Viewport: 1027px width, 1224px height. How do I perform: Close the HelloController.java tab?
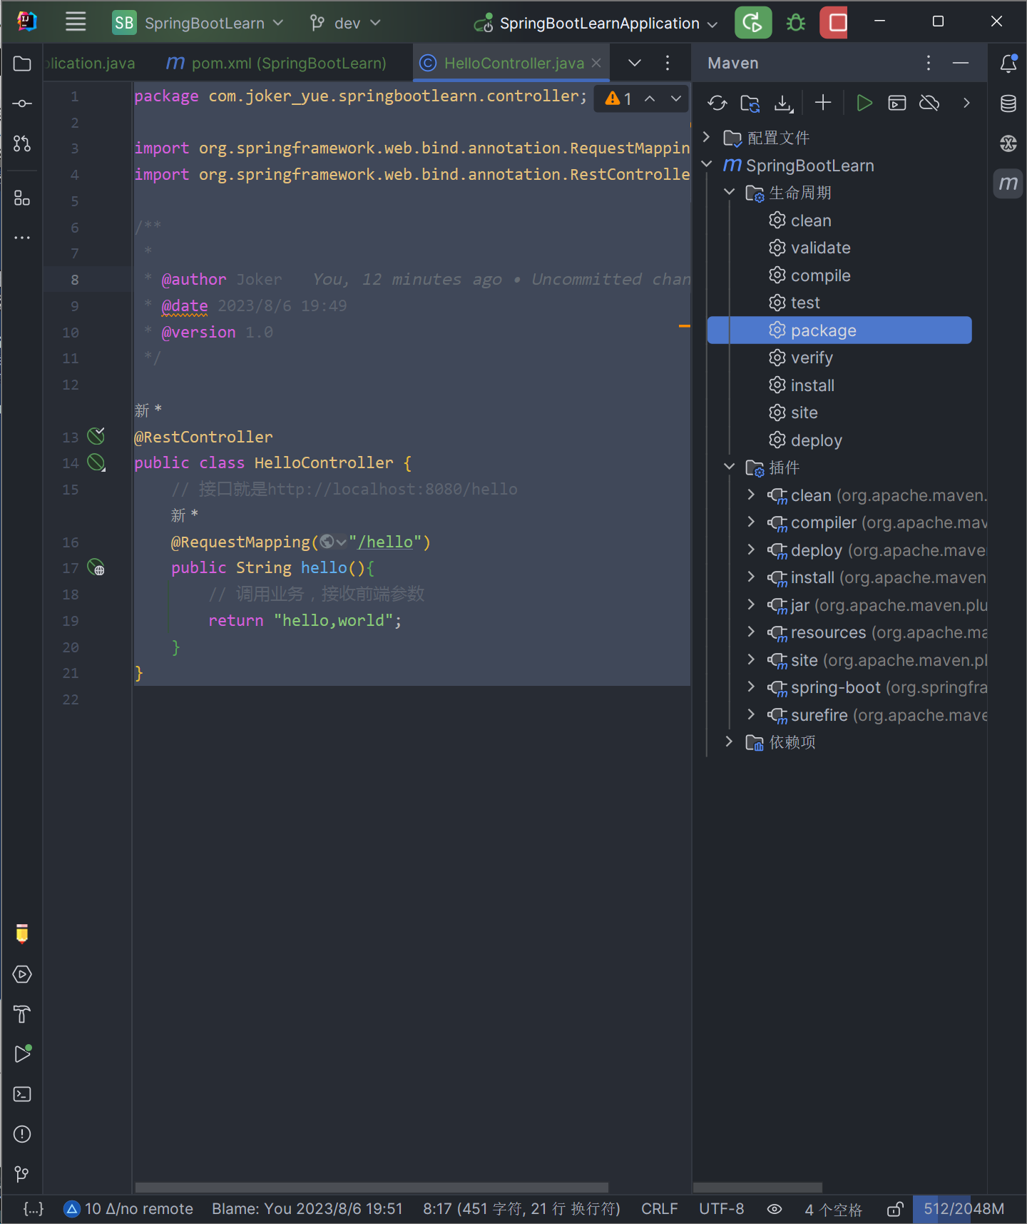click(596, 63)
